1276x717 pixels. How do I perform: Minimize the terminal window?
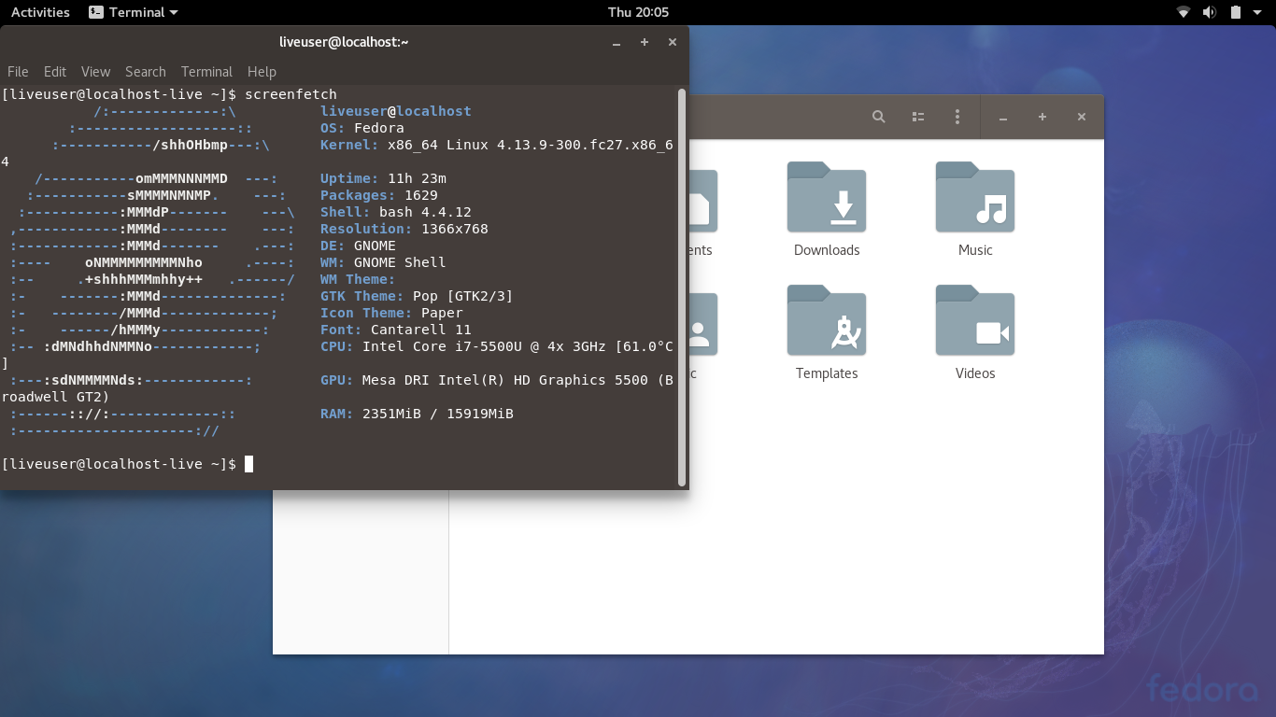point(617,42)
